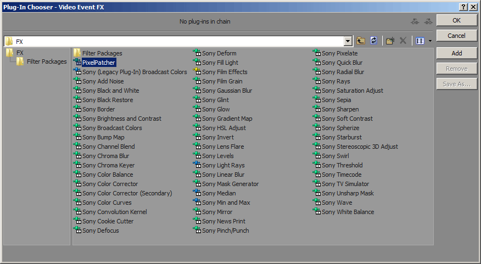Click the Up One Level folder icon
Screen dimensions: 481x264
361,41
